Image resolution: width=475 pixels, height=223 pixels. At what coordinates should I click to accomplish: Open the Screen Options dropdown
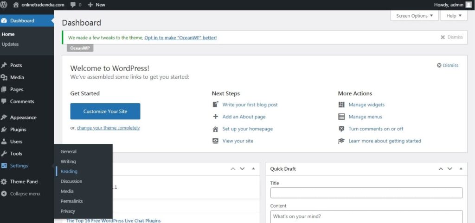pos(414,16)
